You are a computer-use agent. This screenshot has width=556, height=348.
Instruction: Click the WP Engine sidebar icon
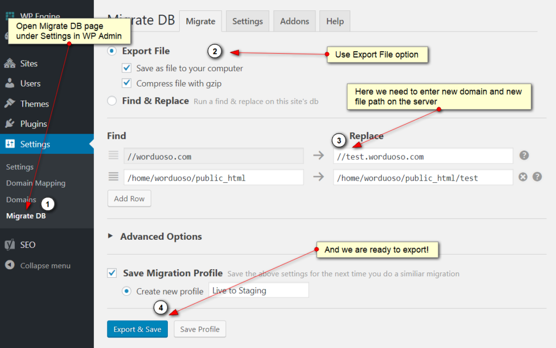click(9, 15)
